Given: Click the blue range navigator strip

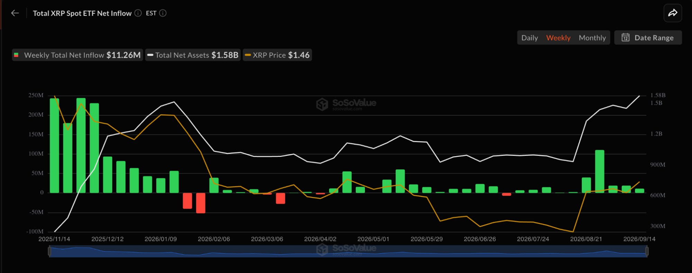Looking at the screenshot, I should click(348, 251).
